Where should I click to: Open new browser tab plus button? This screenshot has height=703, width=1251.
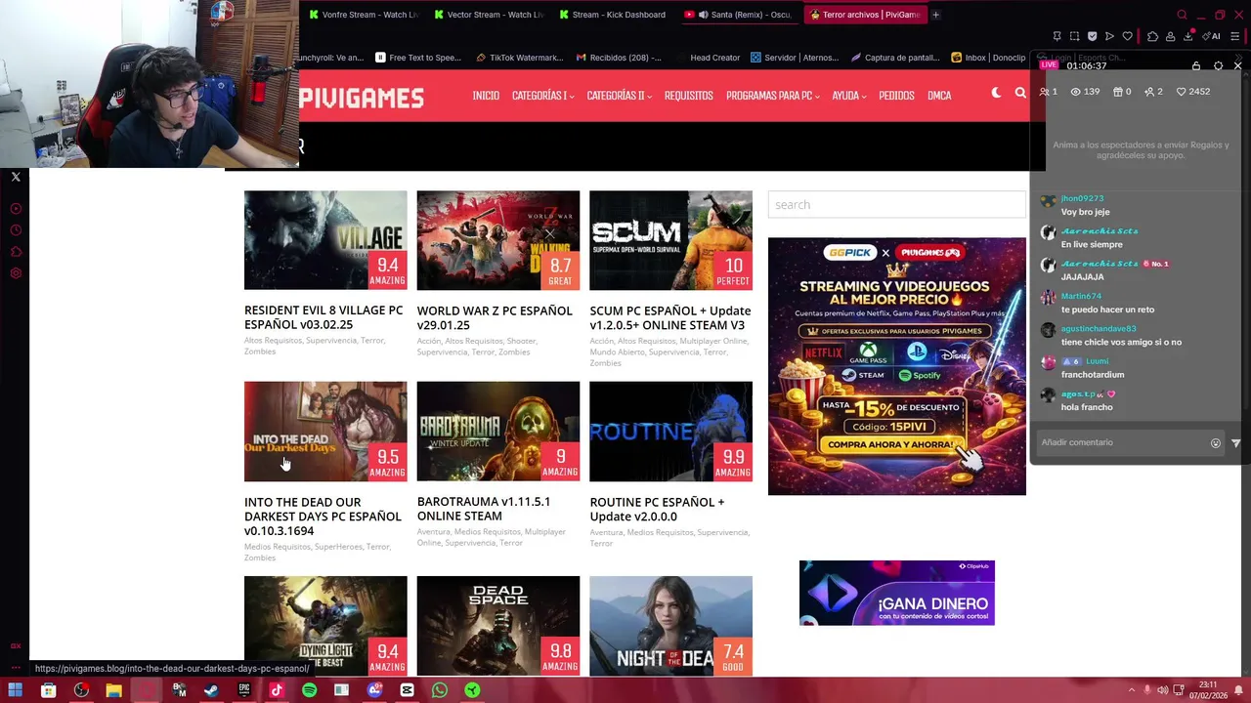pyautogui.click(x=935, y=15)
